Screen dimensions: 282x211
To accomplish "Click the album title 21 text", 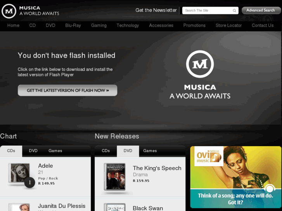I will [40, 172].
